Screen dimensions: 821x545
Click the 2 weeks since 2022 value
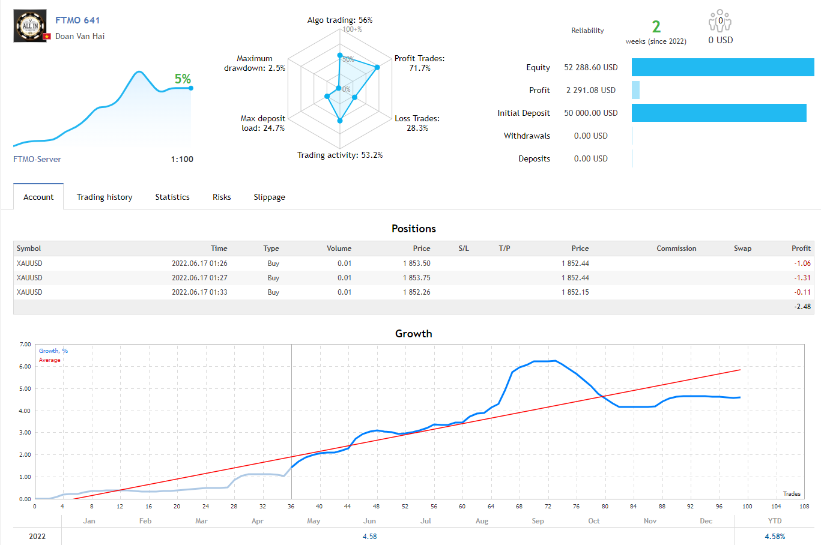pyautogui.click(x=656, y=32)
